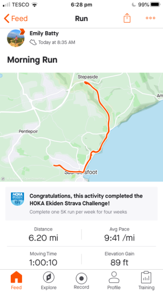Open the three-dot more options menu
This screenshot has height=291, width=163.
coord(150,18)
